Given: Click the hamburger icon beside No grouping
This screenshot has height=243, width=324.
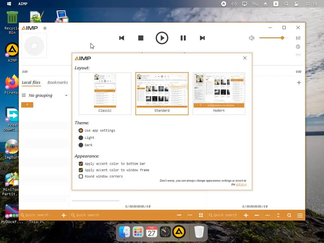Looking at the screenshot, I should tap(24, 95).
